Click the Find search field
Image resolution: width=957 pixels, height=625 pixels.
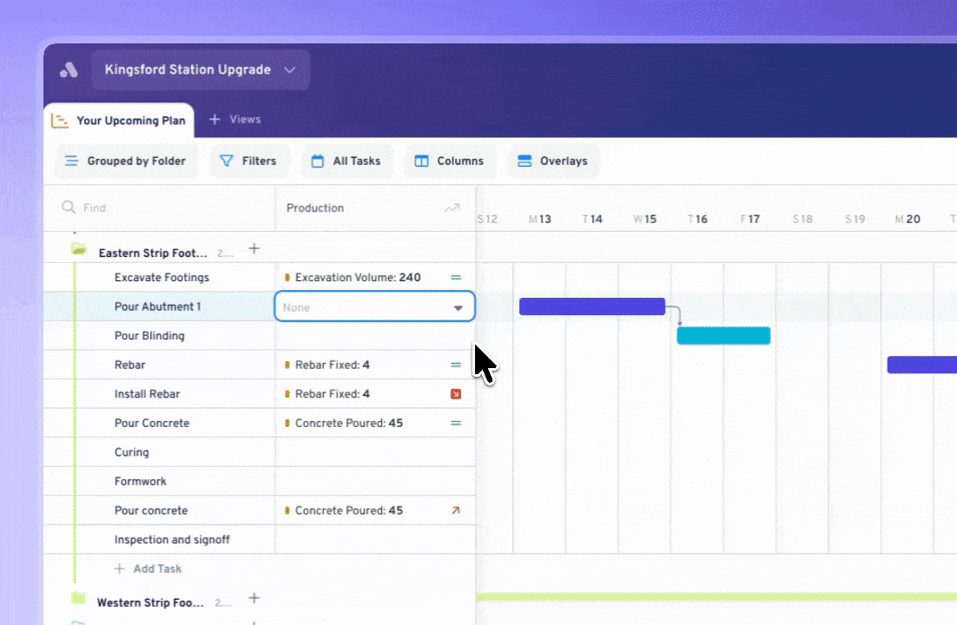160,208
